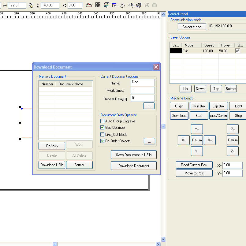Click the lock aspect ratio padlock icon

[x=31, y=6]
